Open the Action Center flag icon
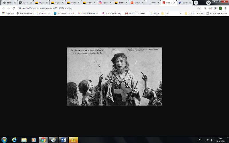Viewport: 229px width, 143px height. (208, 140)
